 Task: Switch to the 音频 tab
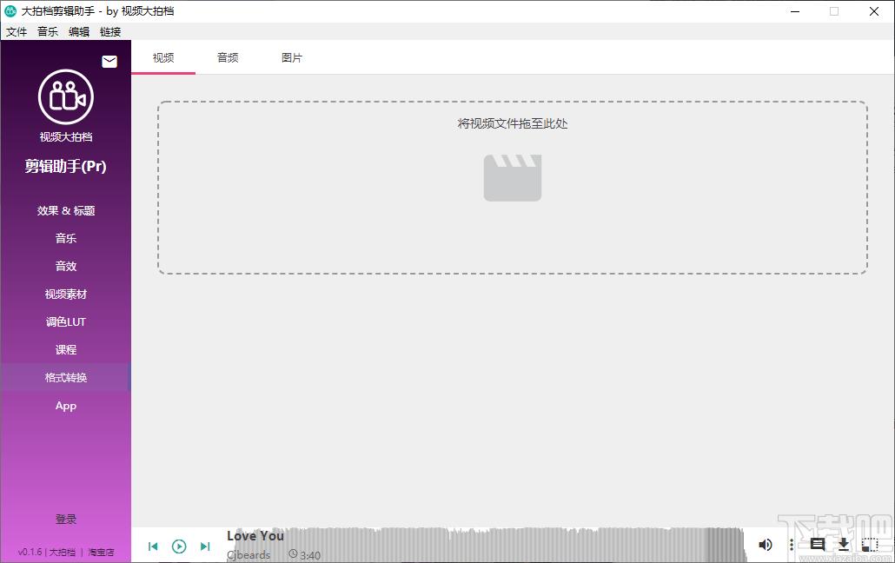click(x=228, y=57)
